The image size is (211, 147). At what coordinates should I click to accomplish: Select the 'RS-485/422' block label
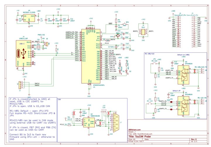(x=149, y=54)
